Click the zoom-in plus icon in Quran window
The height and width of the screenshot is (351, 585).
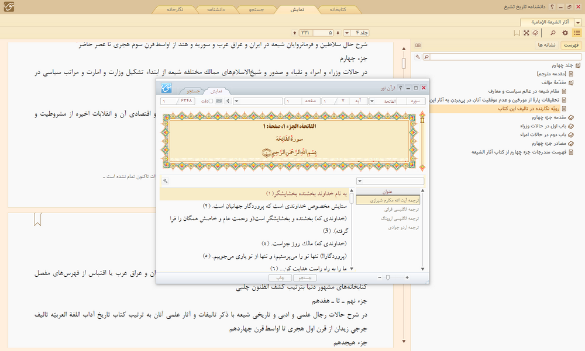[x=407, y=277]
